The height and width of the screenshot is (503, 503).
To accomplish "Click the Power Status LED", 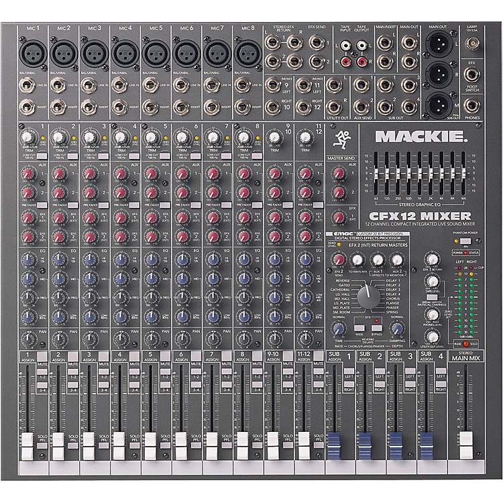I will [x=466, y=253].
